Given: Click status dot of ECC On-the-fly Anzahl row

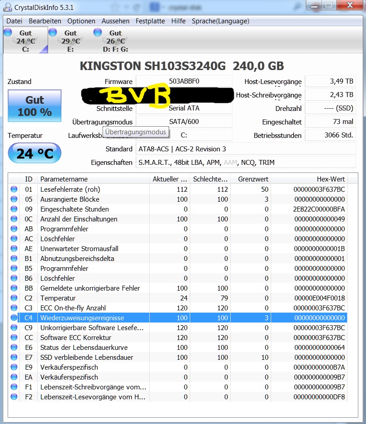Looking at the screenshot, I should pos(14,308).
